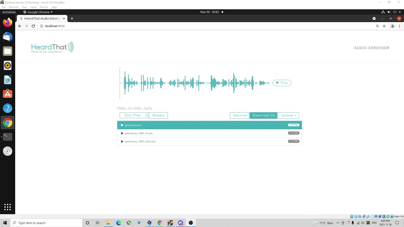Open Ubuntu Software from dock
Image resolution: width=404 pixels, height=227 pixels.
click(8, 94)
